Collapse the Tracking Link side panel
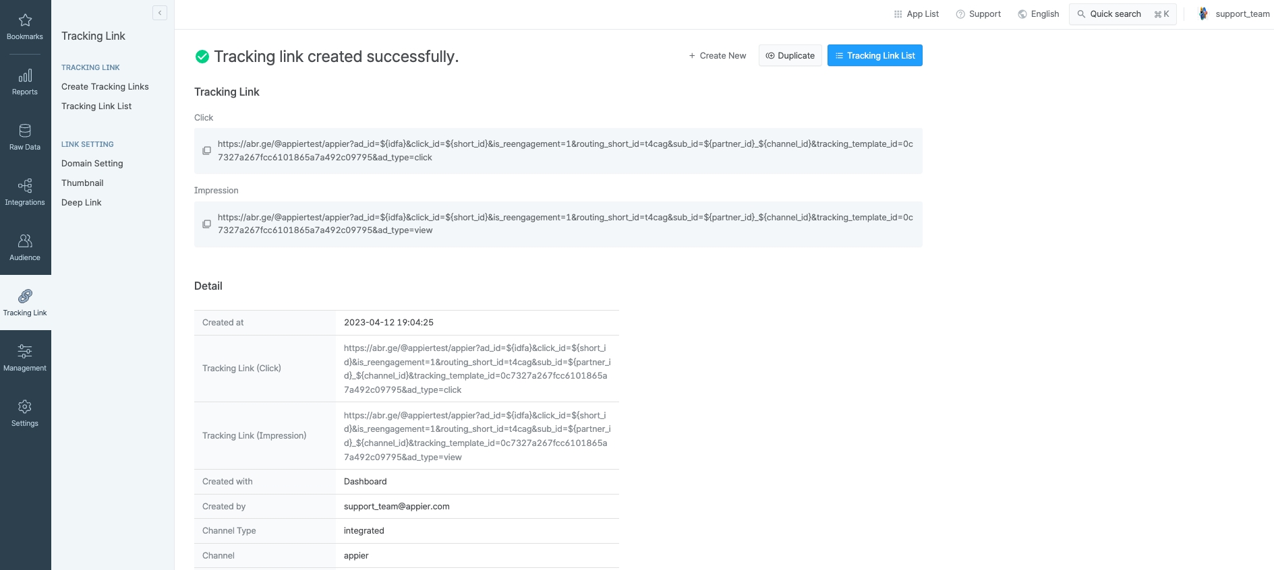The height and width of the screenshot is (570, 1274). pyautogui.click(x=160, y=13)
